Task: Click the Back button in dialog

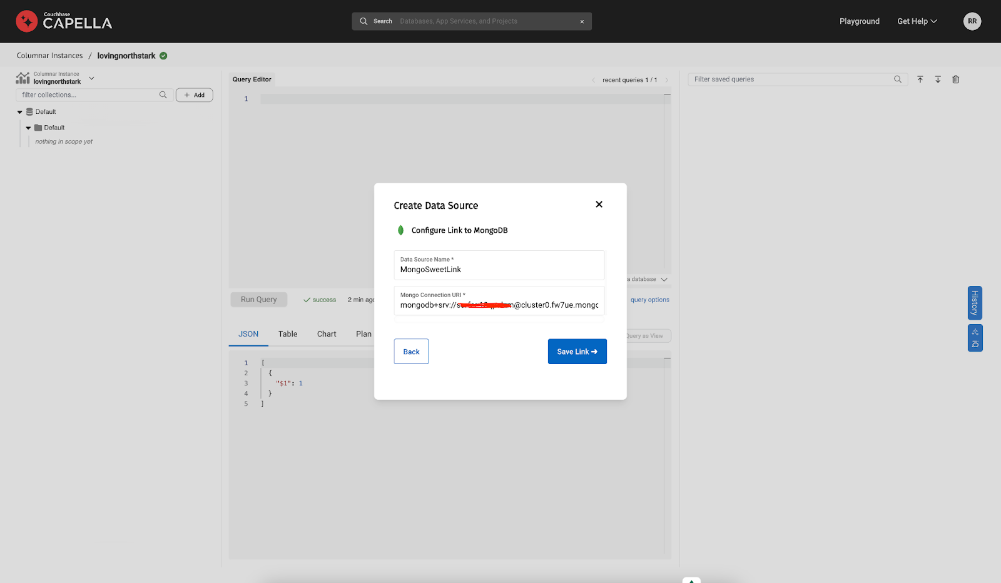Action: click(x=411, y=352)
